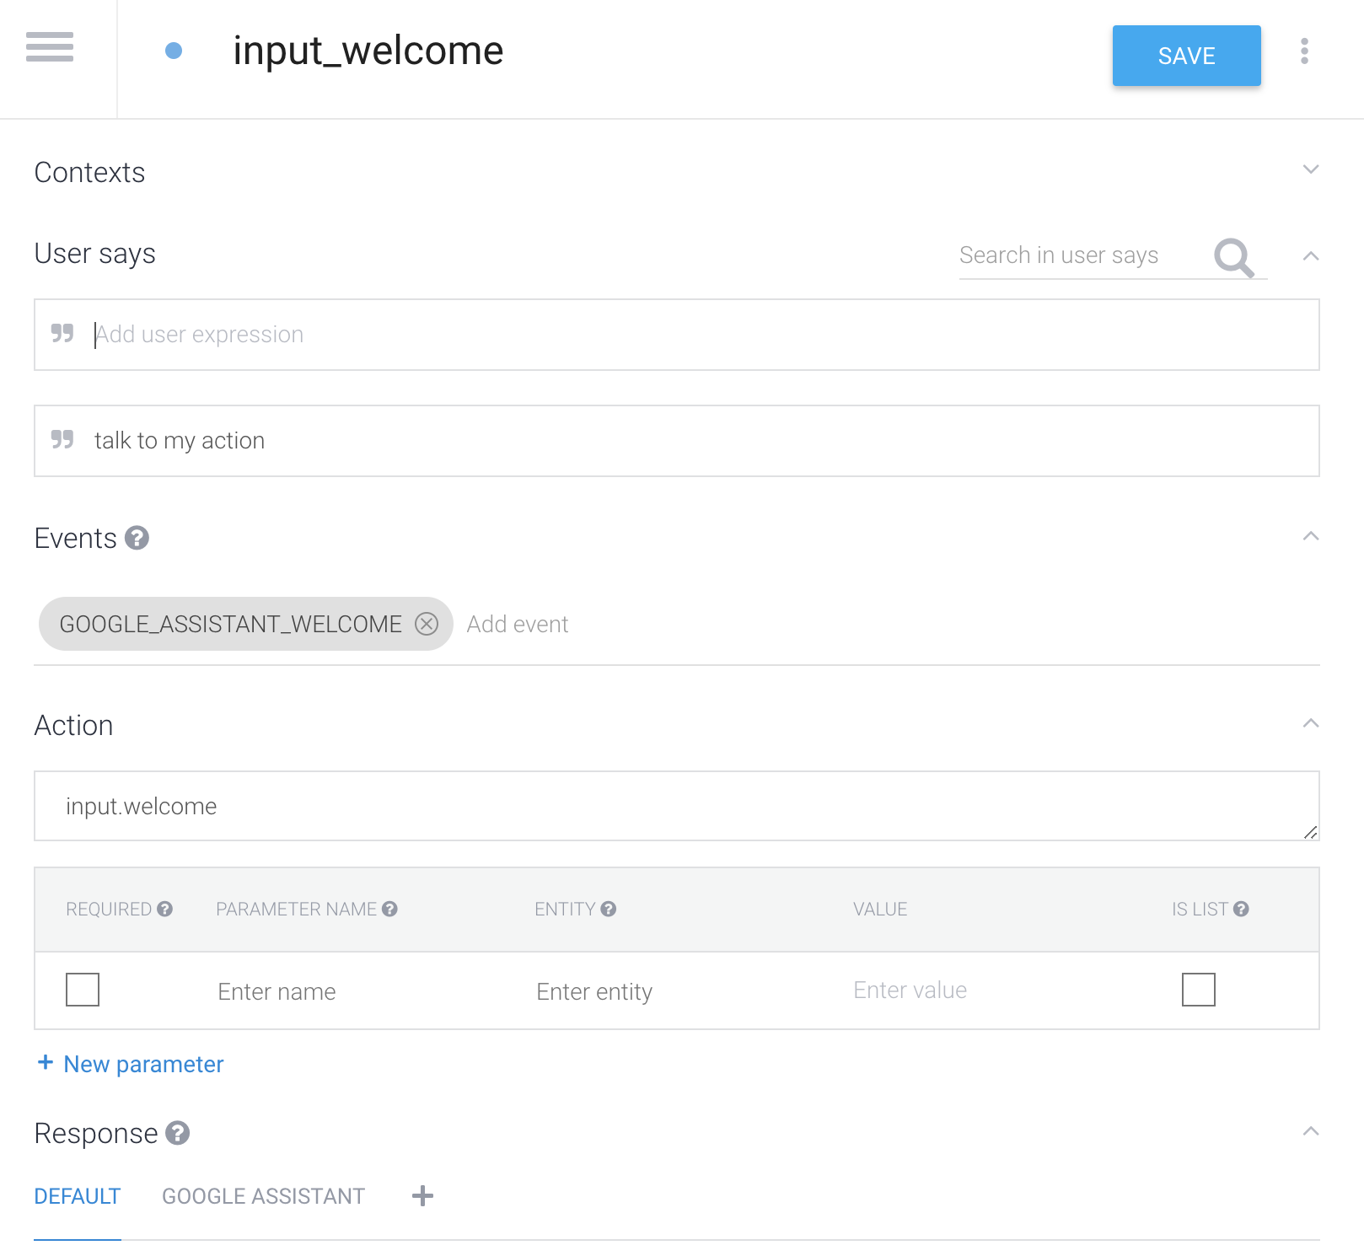Viewport: 1364px width, 1256px height.
Task: Switch to the DEFAULT response tab
Action: 78,1196
